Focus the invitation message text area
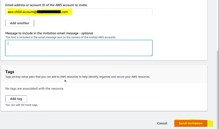Screen dimensions: 219x129 [x=79, y=48]
